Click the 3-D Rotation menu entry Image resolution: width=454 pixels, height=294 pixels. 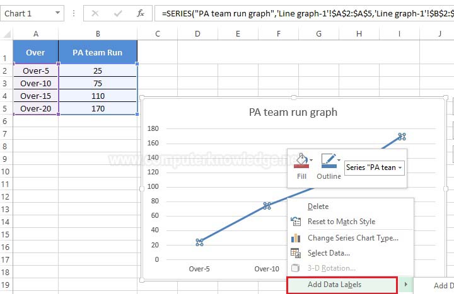(x=351, y=268)
